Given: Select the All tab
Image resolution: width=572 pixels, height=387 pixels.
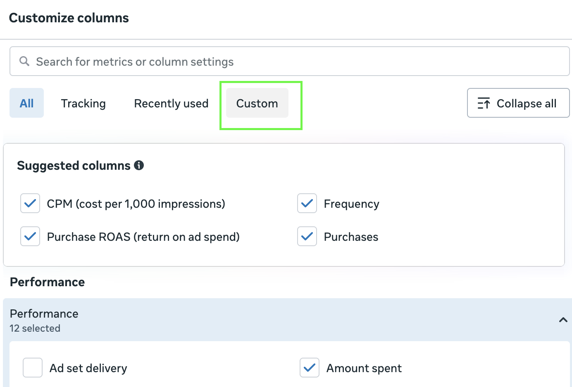Looking at the screenshot, I should tap(27, 103).
